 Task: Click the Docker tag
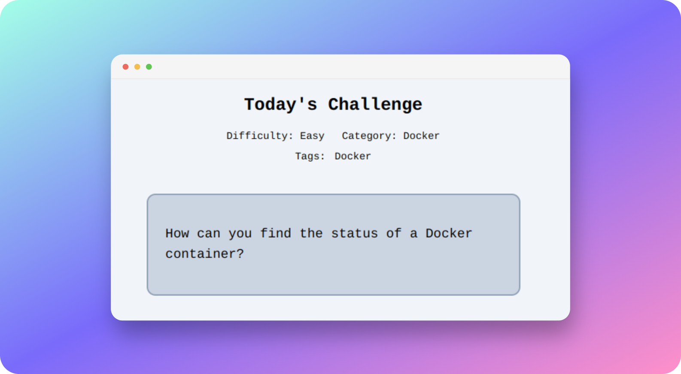353,156
